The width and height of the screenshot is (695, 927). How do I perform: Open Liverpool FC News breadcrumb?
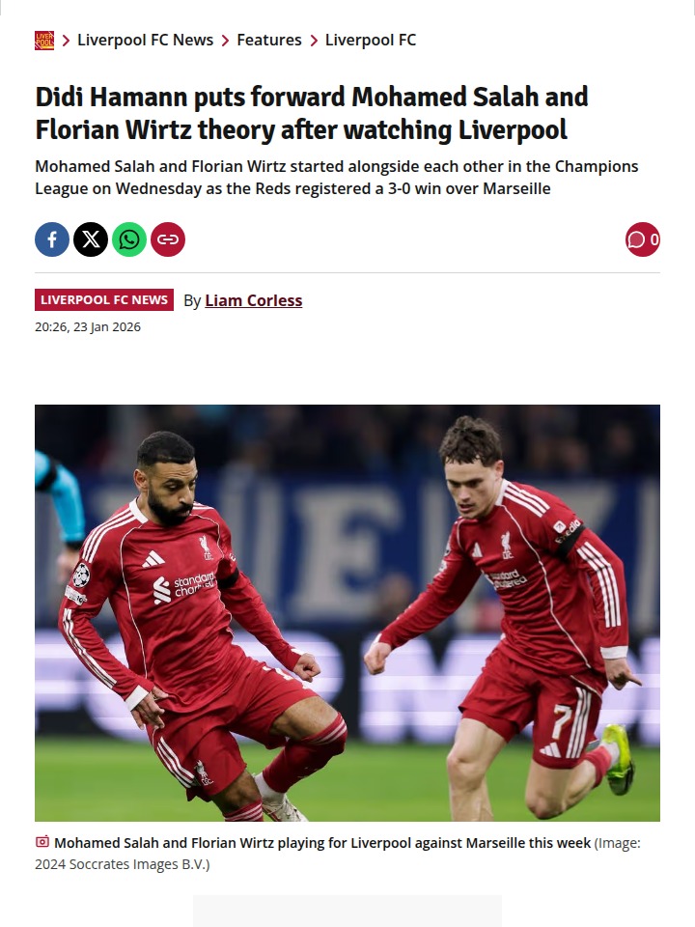pyautogui.click(x=146, y=41)
